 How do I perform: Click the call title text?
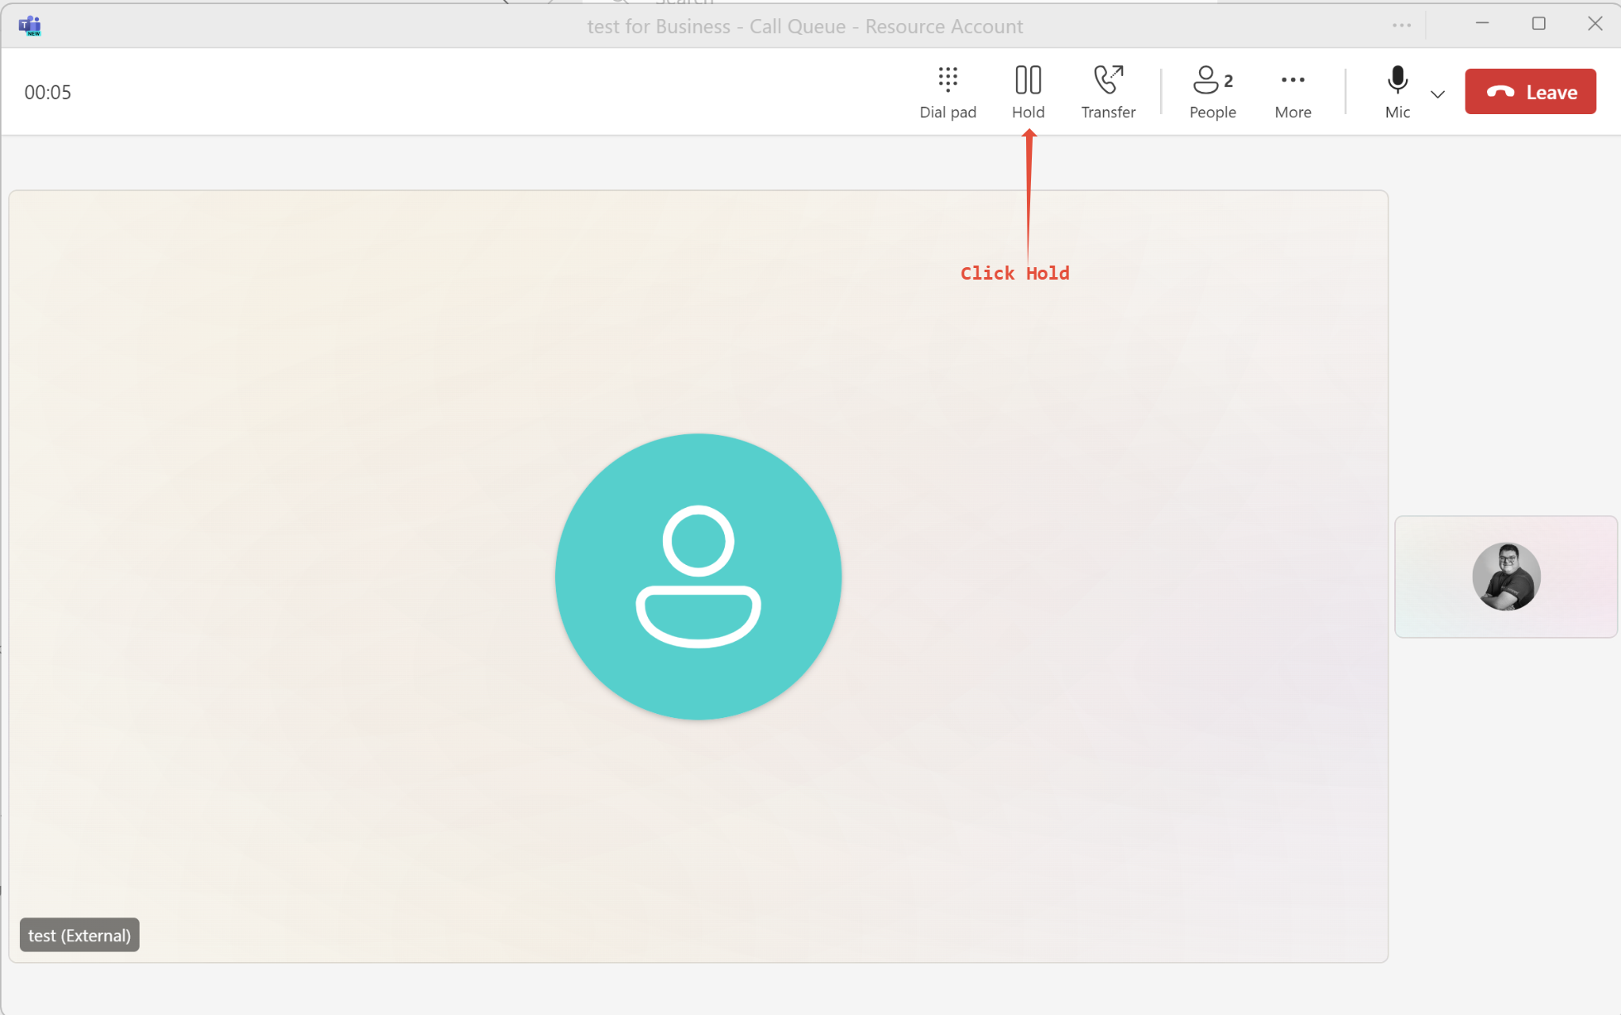click(x=804, y=26)
